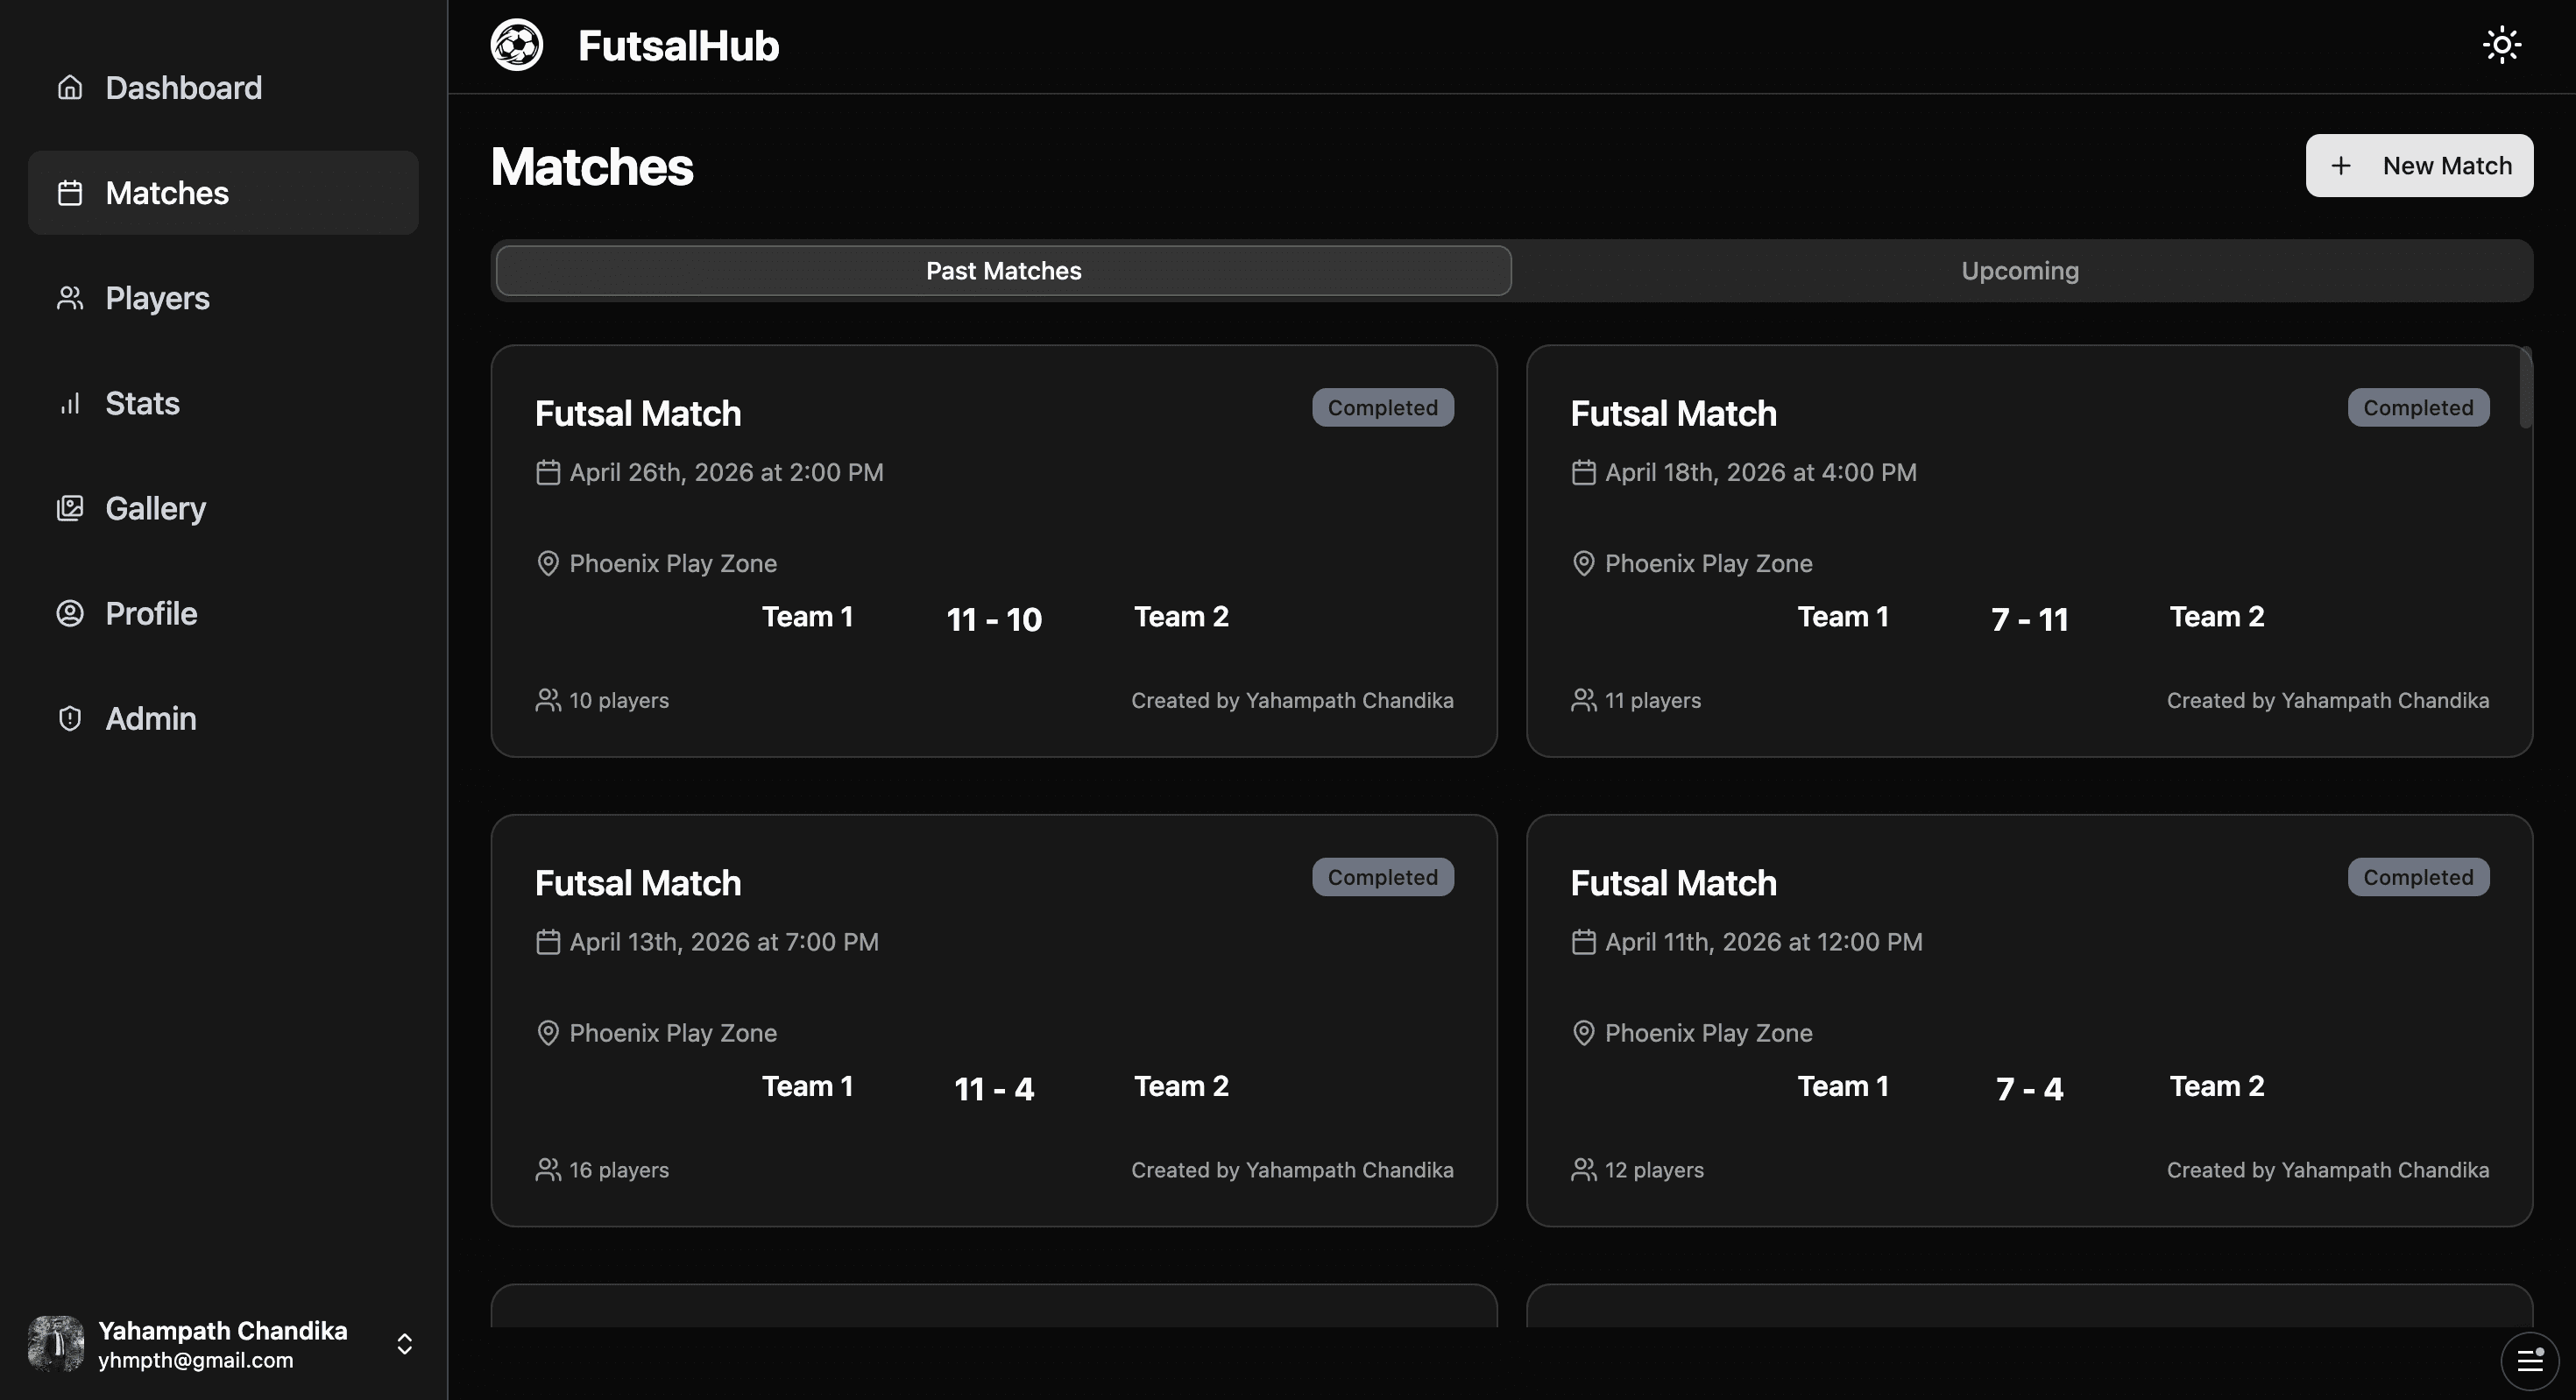Open the floating menu icon at bottom right
The height and width of the screenshot is (1400, 2576).
click(x=2530, y=1360)
